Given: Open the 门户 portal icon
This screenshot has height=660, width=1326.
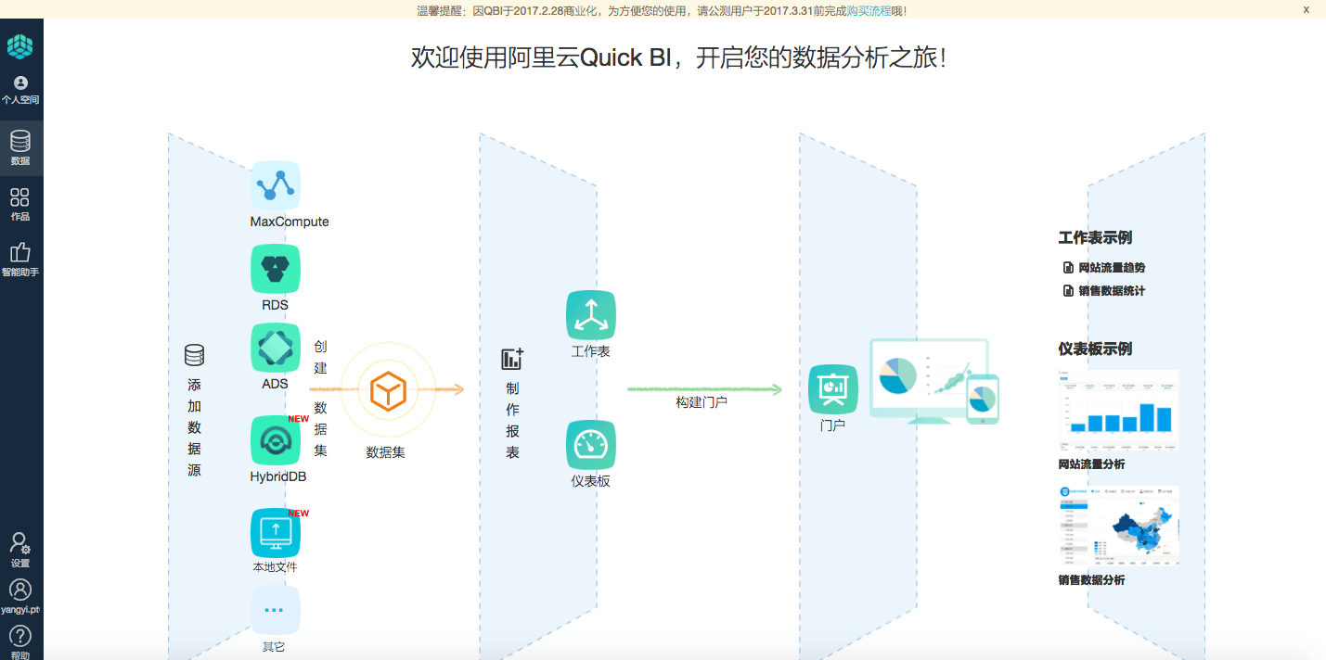Looking at the screenshot, I should [833, 389].
